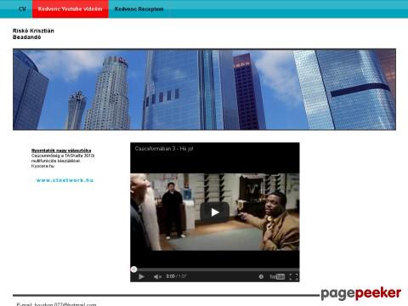Screen dimensions: 408x306
Task: Click the Csúcsformában 3 video title
Action: pos(164,149)
